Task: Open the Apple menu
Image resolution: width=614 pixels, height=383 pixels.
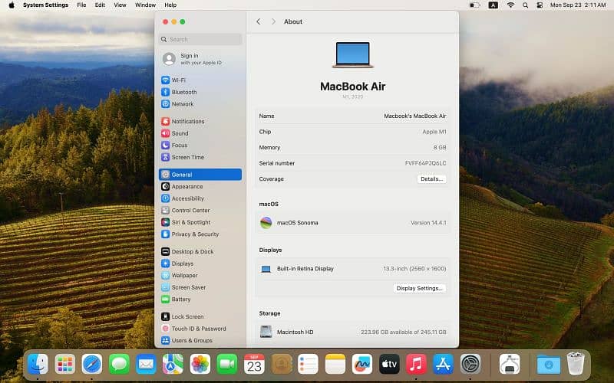Action: pos(11,5)
